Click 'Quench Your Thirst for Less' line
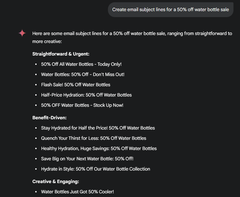 [x=93, y=138]
